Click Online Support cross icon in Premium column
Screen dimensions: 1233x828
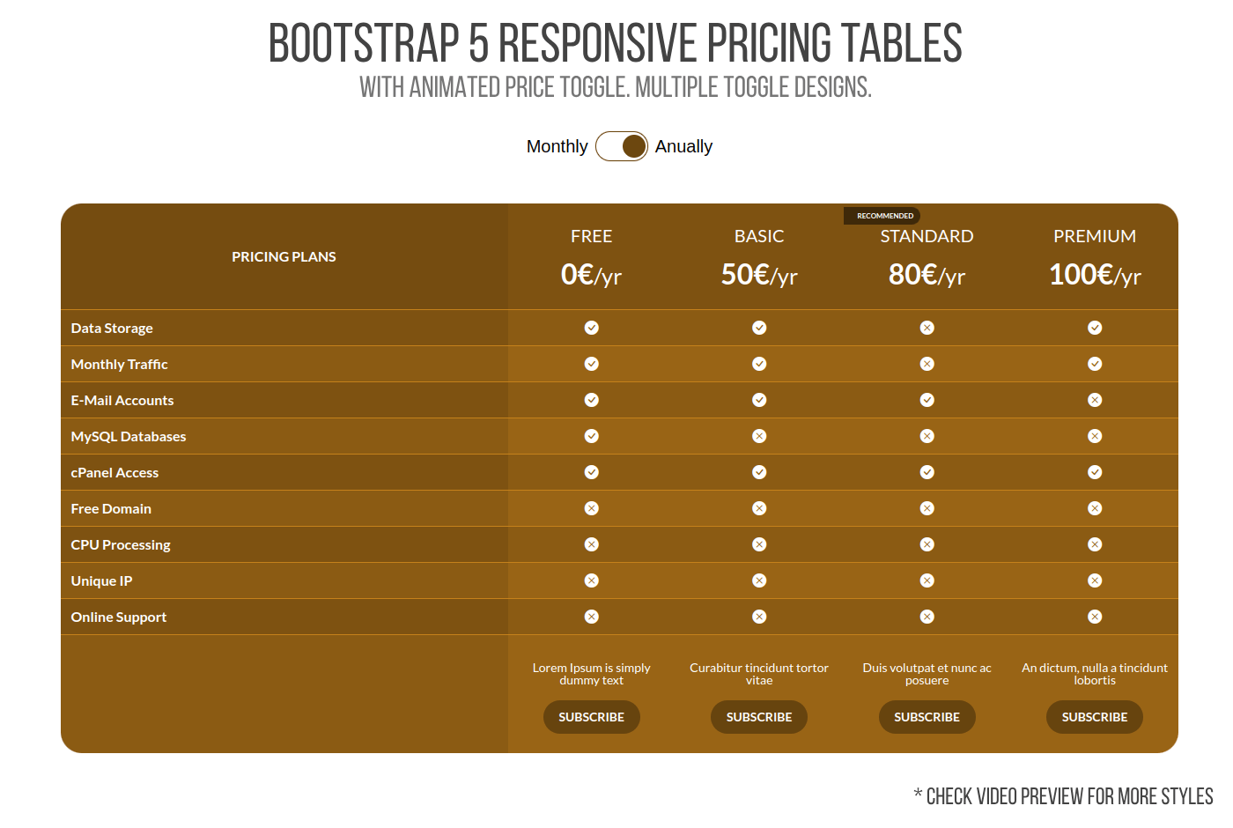(x=1095, y=617)
